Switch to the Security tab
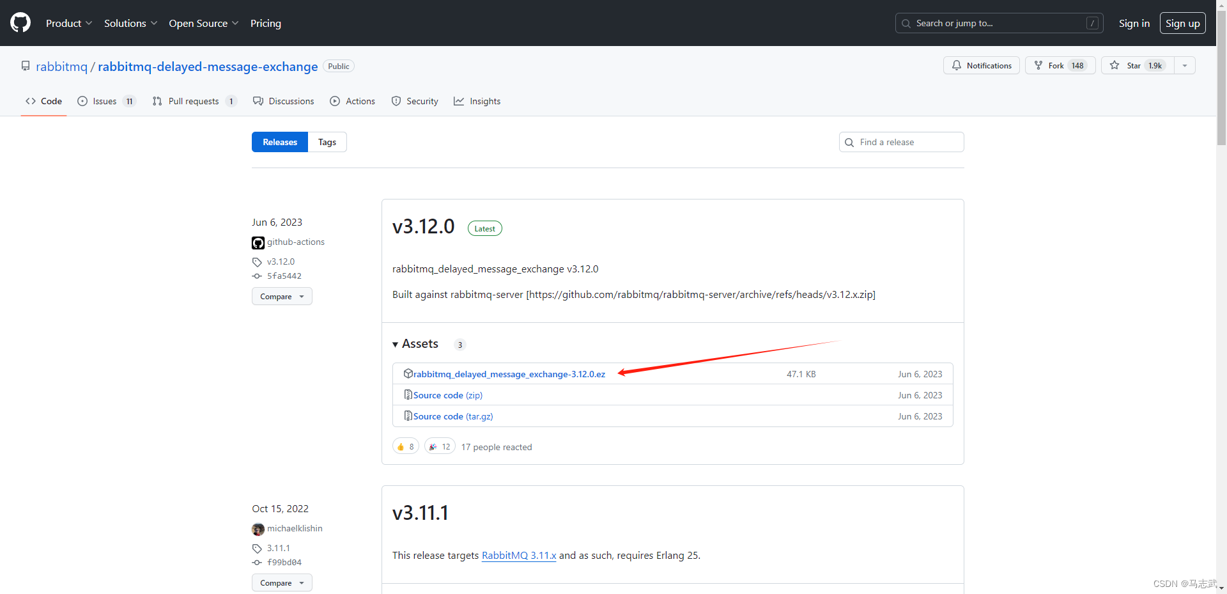This screenshot has width=1227, height=594. pyautogui.click(x=415, y=101)
